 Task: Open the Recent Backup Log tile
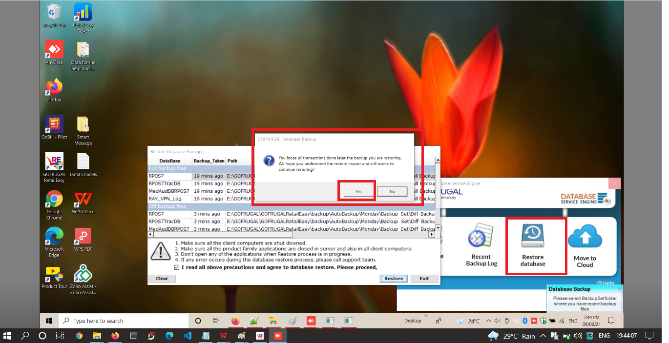click(481, 246)
